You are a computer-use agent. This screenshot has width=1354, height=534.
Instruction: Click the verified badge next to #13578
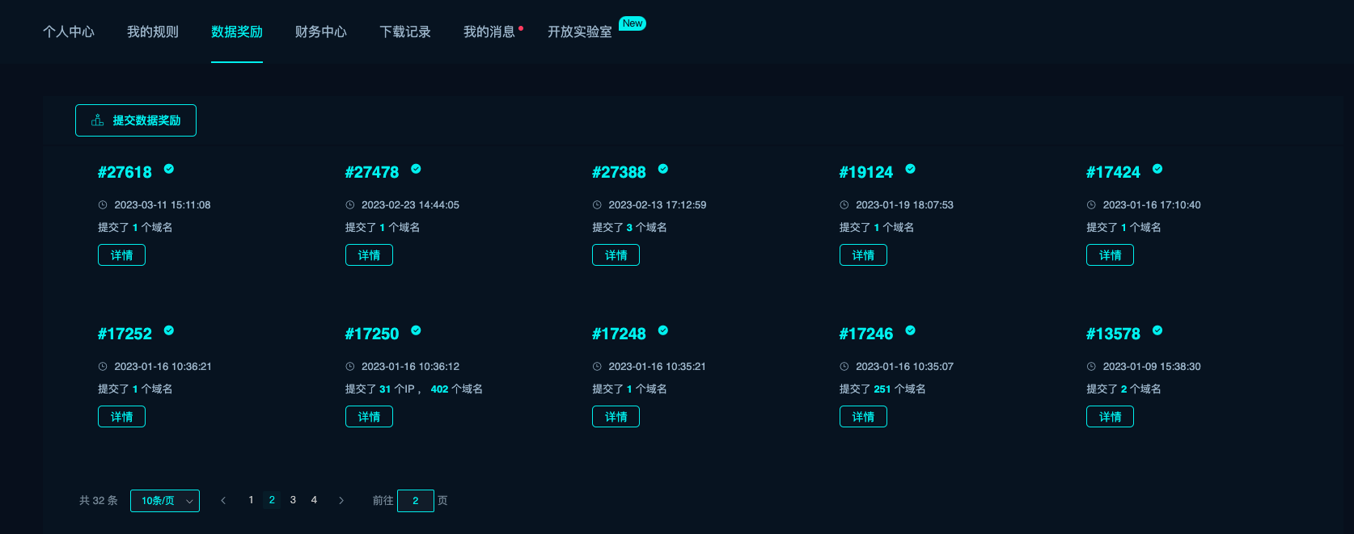coord(1157,330)
